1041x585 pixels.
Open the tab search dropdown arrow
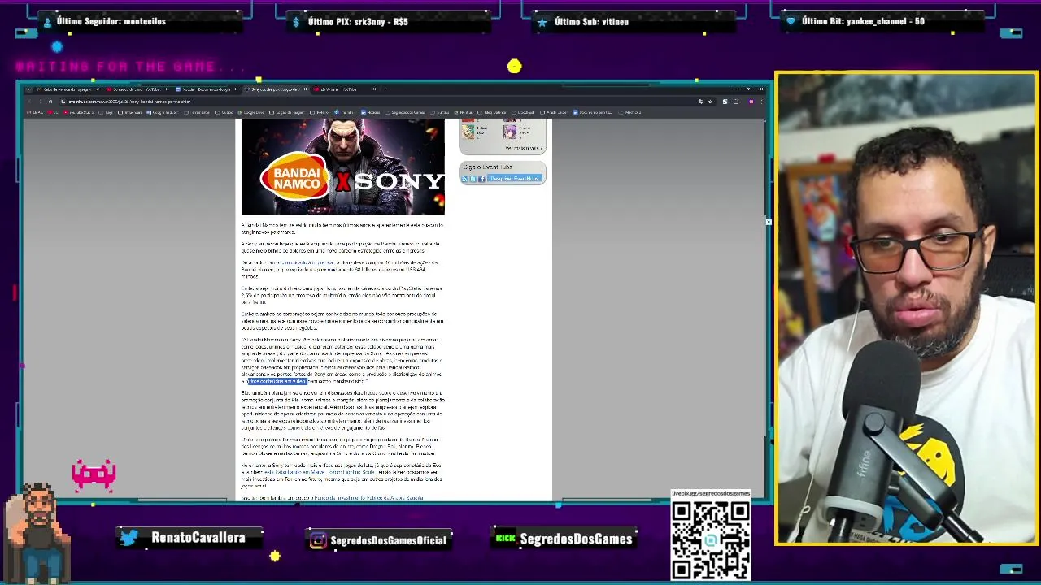[28, 89]
